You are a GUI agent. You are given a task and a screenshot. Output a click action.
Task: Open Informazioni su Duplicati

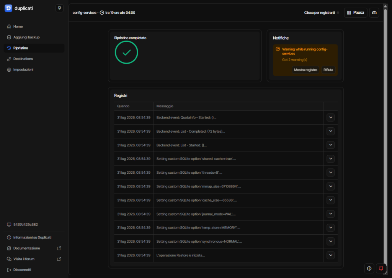click(x=34, y=237)
